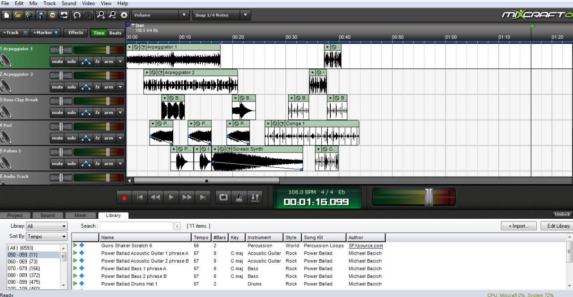Mute the Bass Clap Break track

point(57,112)
